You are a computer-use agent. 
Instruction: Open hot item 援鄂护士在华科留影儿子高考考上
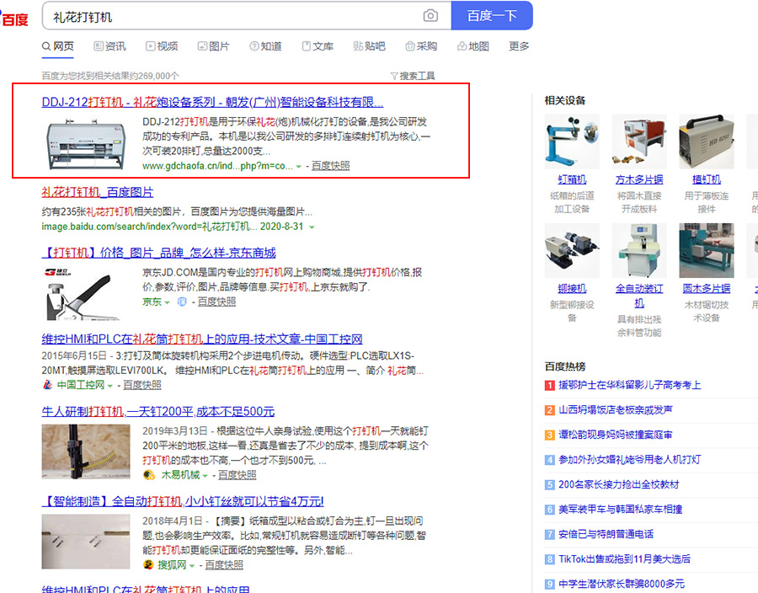pos(629,385)
